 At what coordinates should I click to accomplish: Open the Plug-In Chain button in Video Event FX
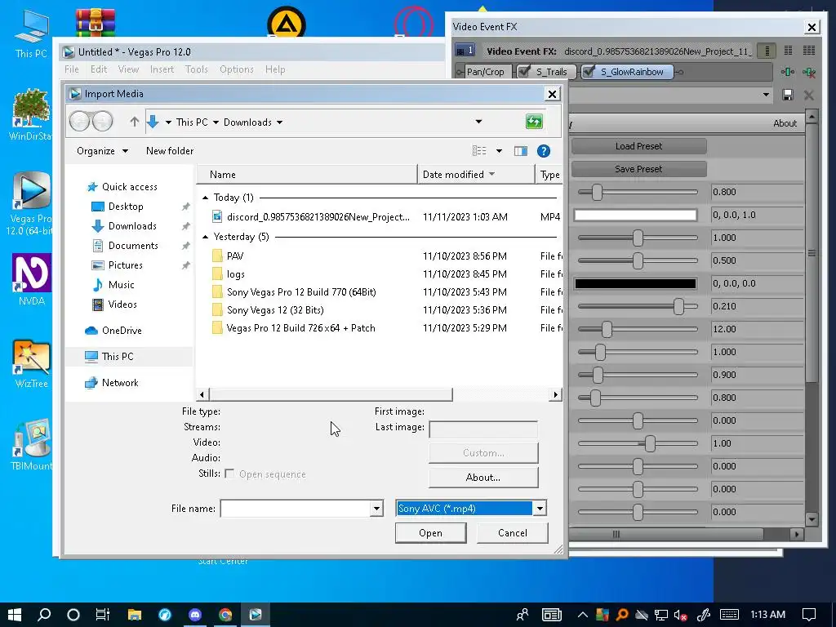coord(788,72)
